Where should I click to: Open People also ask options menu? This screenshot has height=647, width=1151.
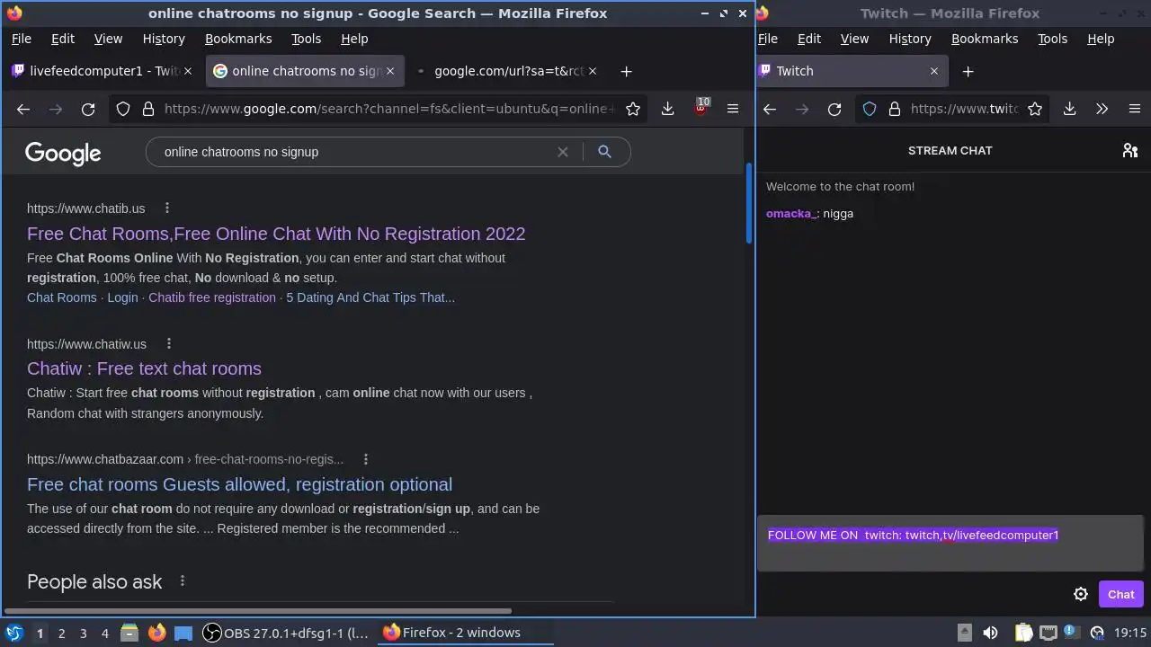click(182, 581)
